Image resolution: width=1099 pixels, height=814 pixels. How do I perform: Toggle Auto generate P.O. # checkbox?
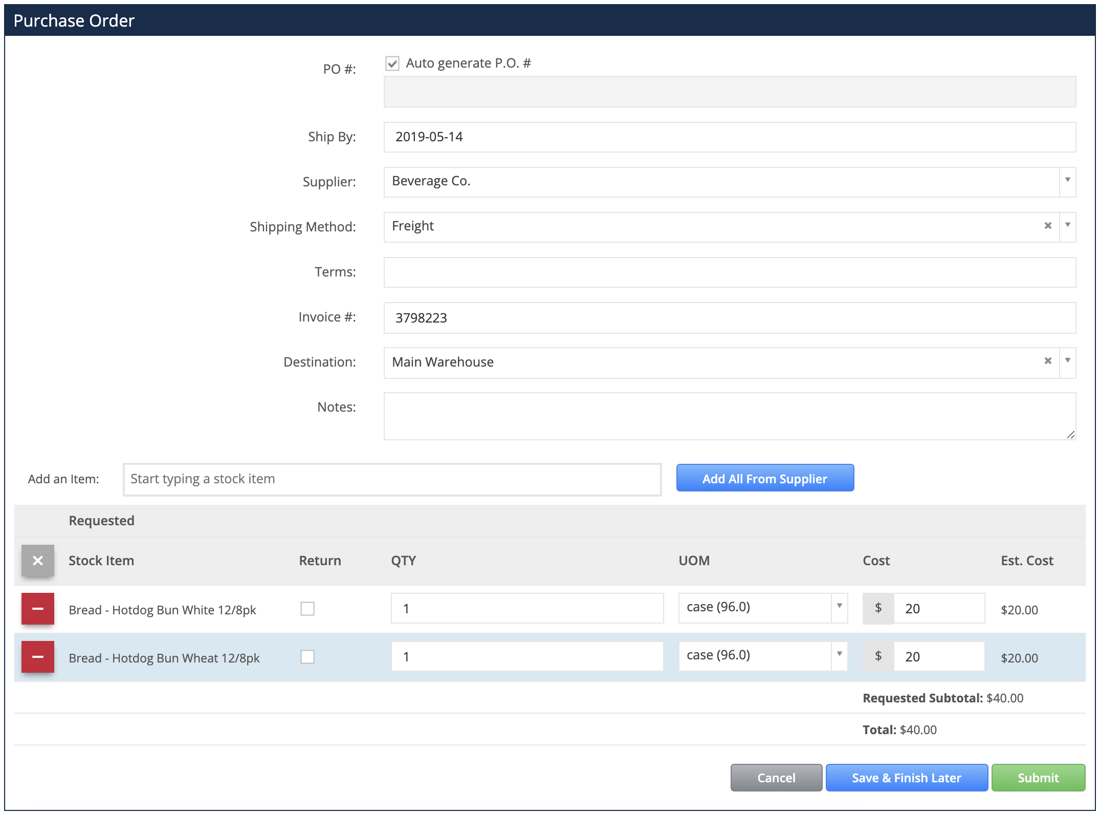pos(392,63)
